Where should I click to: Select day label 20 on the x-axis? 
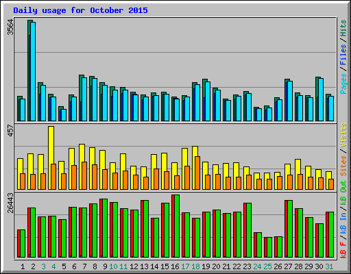click(x=216, y=266)
